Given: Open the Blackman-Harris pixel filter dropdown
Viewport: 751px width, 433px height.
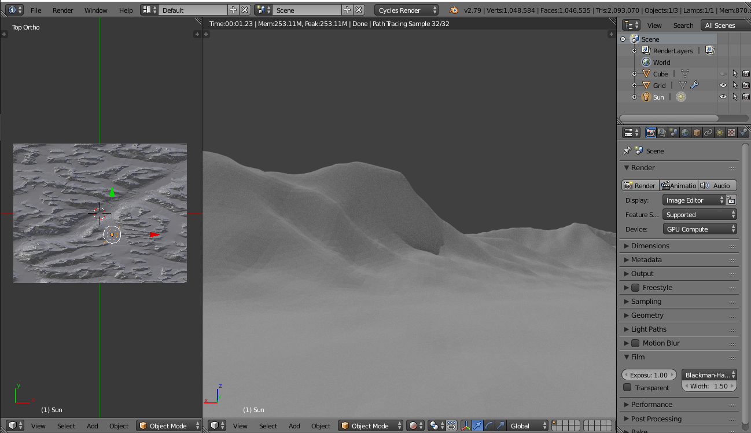Looking at the screenshot, I should pyautogui.click(x=709, y=375).
